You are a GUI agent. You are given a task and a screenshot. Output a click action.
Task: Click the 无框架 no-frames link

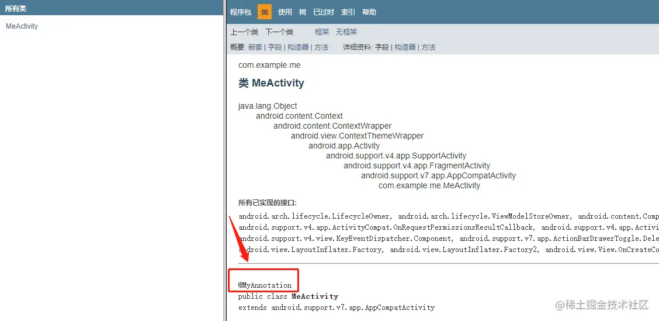346,32
